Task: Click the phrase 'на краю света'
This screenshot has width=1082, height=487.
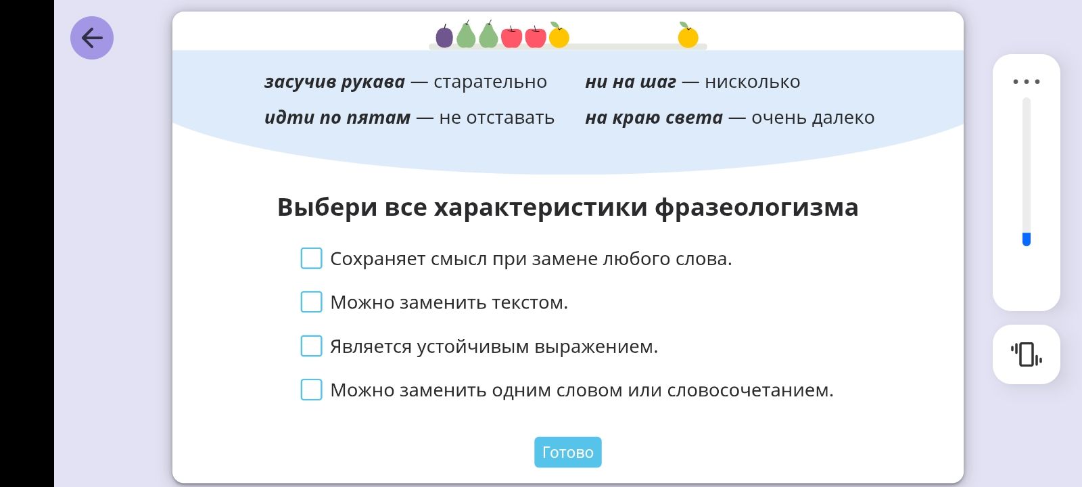Action: pos(654,118)
